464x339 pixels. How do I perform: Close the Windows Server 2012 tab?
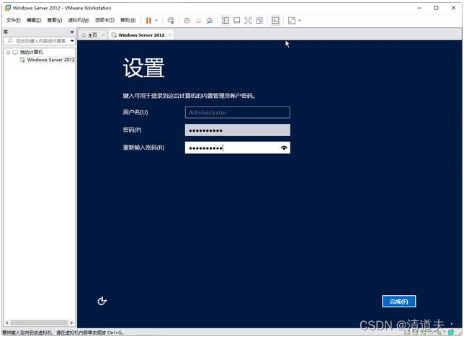pyautogui.click(x=170, y=35)
